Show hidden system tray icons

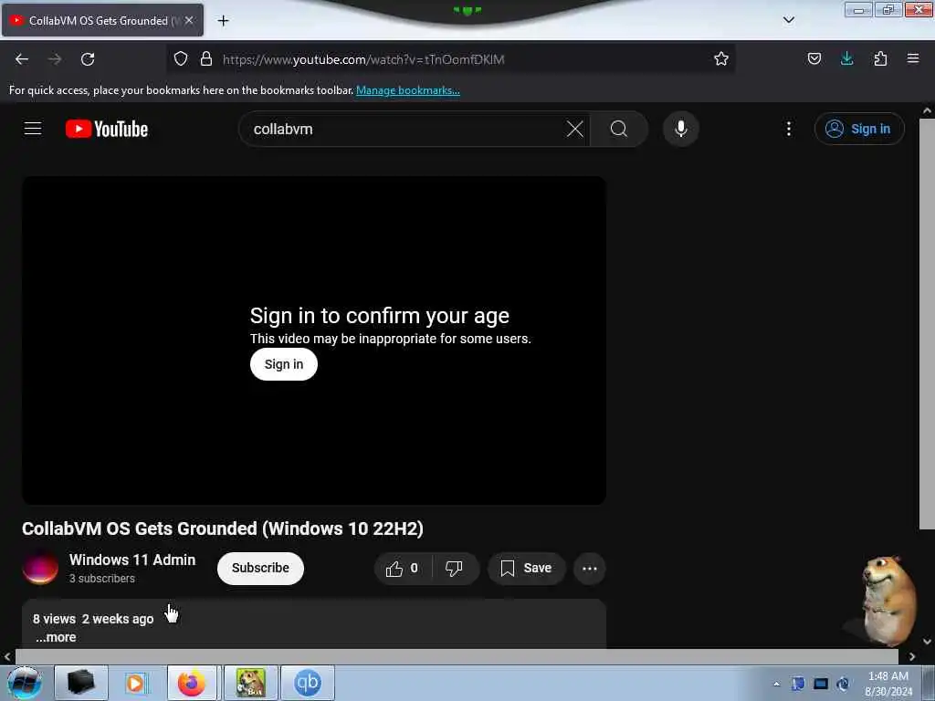click(x=776, y=685)
